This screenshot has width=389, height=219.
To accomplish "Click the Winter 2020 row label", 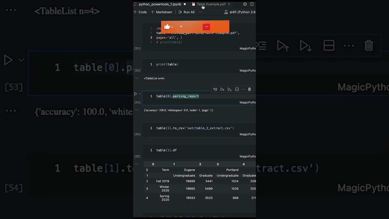I will [x=164, y=189].
